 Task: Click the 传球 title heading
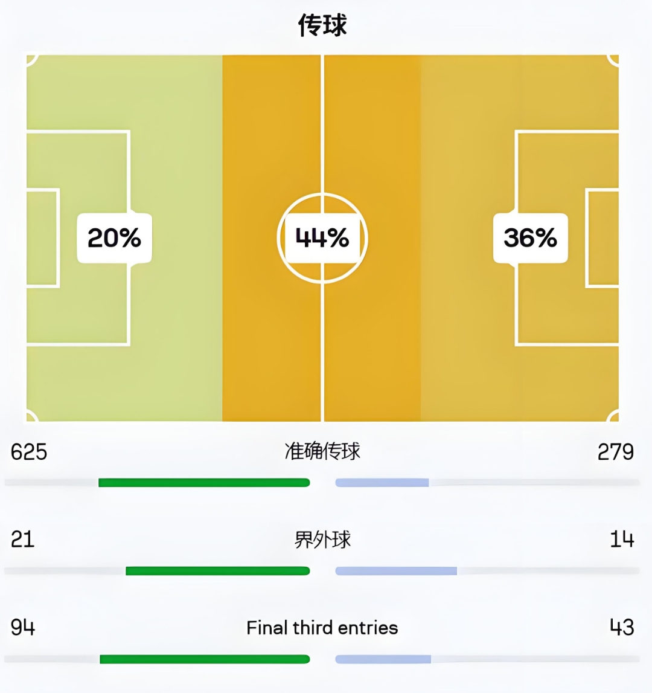tap(322, 25)
